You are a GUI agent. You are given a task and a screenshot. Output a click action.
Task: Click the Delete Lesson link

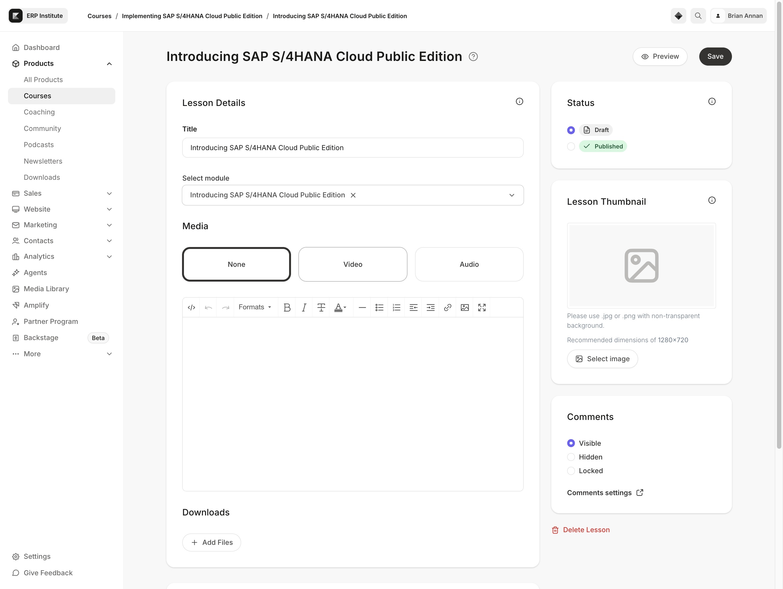[x=581, y=530]
